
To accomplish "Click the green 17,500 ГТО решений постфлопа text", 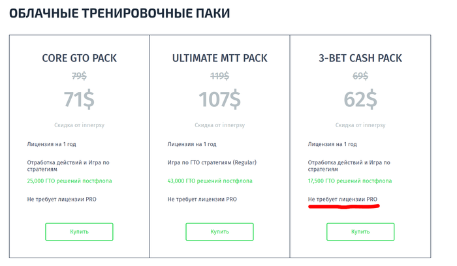I will [x=350, y=181].
